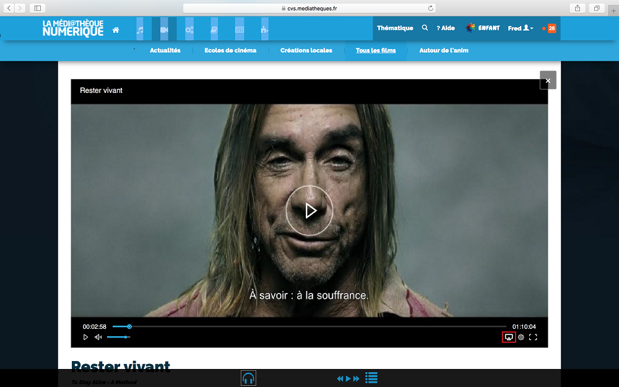Expand the Fred user account menu
The width and height of the screenshot is (619, 387).
click(x=521, y=28)
